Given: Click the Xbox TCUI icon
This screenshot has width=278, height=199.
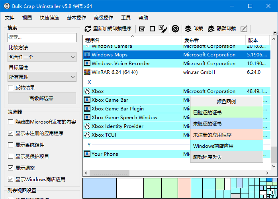Looking at the screenshot, I should [87, 135].
